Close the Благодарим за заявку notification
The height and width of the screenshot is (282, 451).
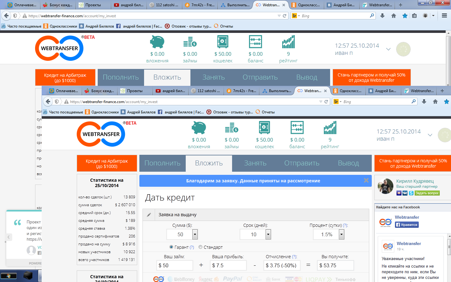[x=366, y=180]
